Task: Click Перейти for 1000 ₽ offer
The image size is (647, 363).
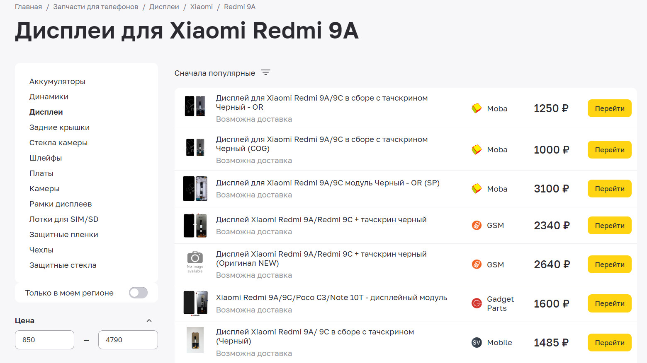Action: 609,149
